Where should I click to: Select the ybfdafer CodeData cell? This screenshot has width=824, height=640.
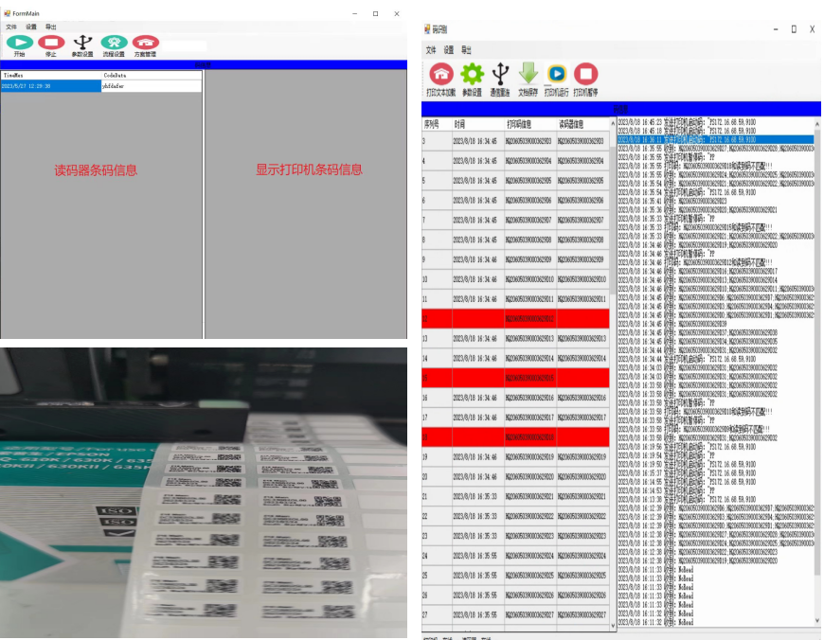point(152,86)
